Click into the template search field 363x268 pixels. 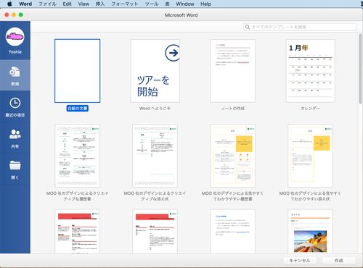coord(300,27)
